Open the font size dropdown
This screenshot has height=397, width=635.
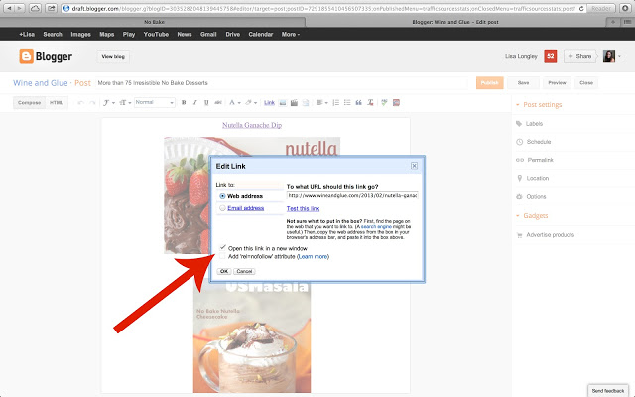click(125, 103)
